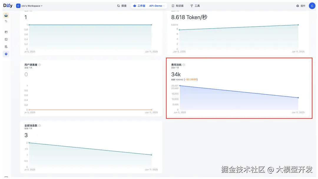This screenshot has height=179, width=318.
Task: Open the 知识库 book icon
Action: point(173,6)
